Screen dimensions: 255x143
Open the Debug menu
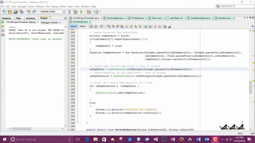point(55,6)
